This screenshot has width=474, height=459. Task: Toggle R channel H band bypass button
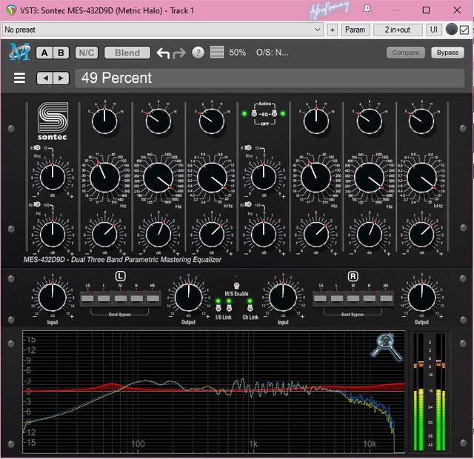pos(370,298)
